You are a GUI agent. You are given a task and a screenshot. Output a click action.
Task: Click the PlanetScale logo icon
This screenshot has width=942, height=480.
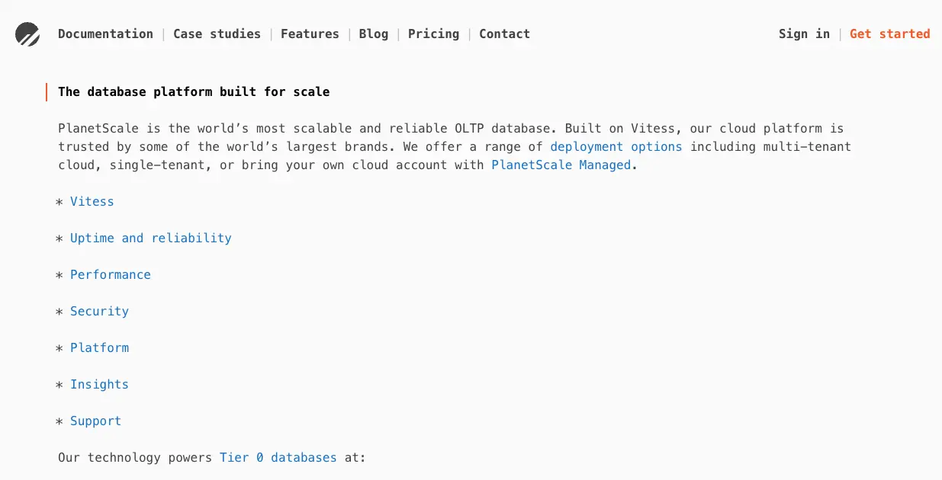27,34
